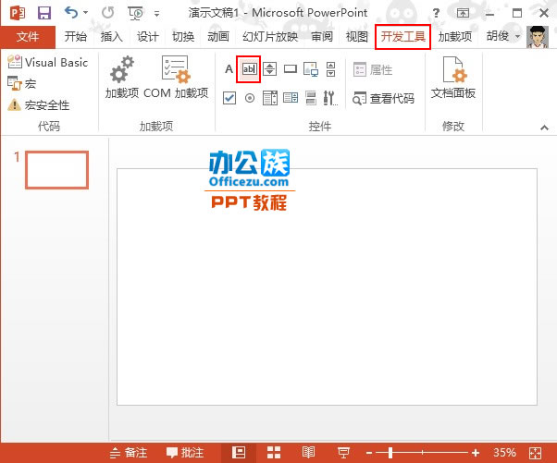Click the 属性 properties button
This screenshot has width=557, height=463.
coord(373,69)
